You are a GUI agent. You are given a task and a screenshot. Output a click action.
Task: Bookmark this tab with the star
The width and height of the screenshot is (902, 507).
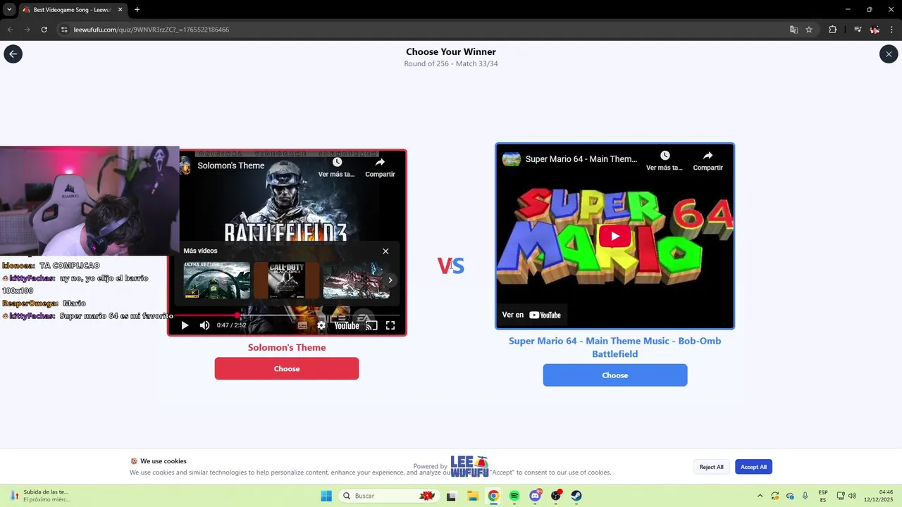809,30
